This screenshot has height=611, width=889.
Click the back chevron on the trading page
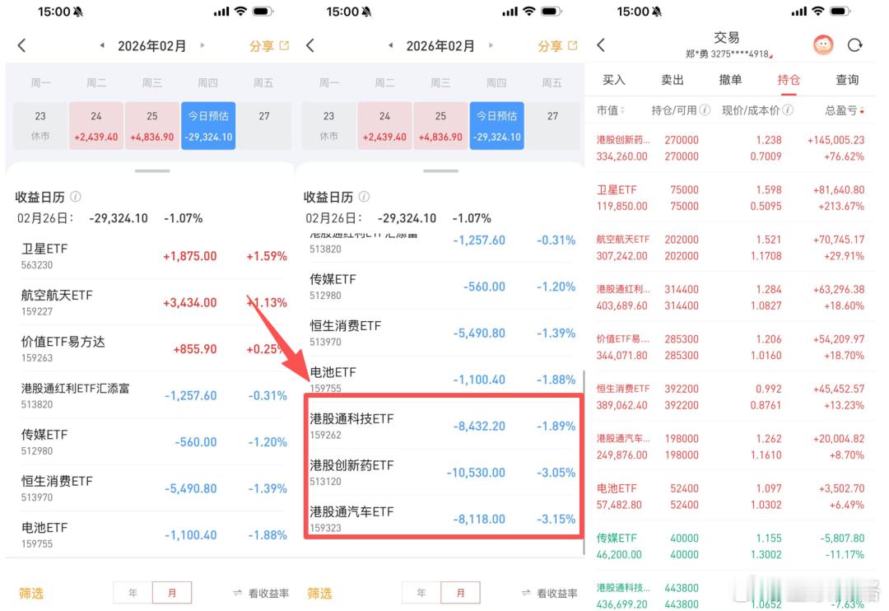(602, 46)
